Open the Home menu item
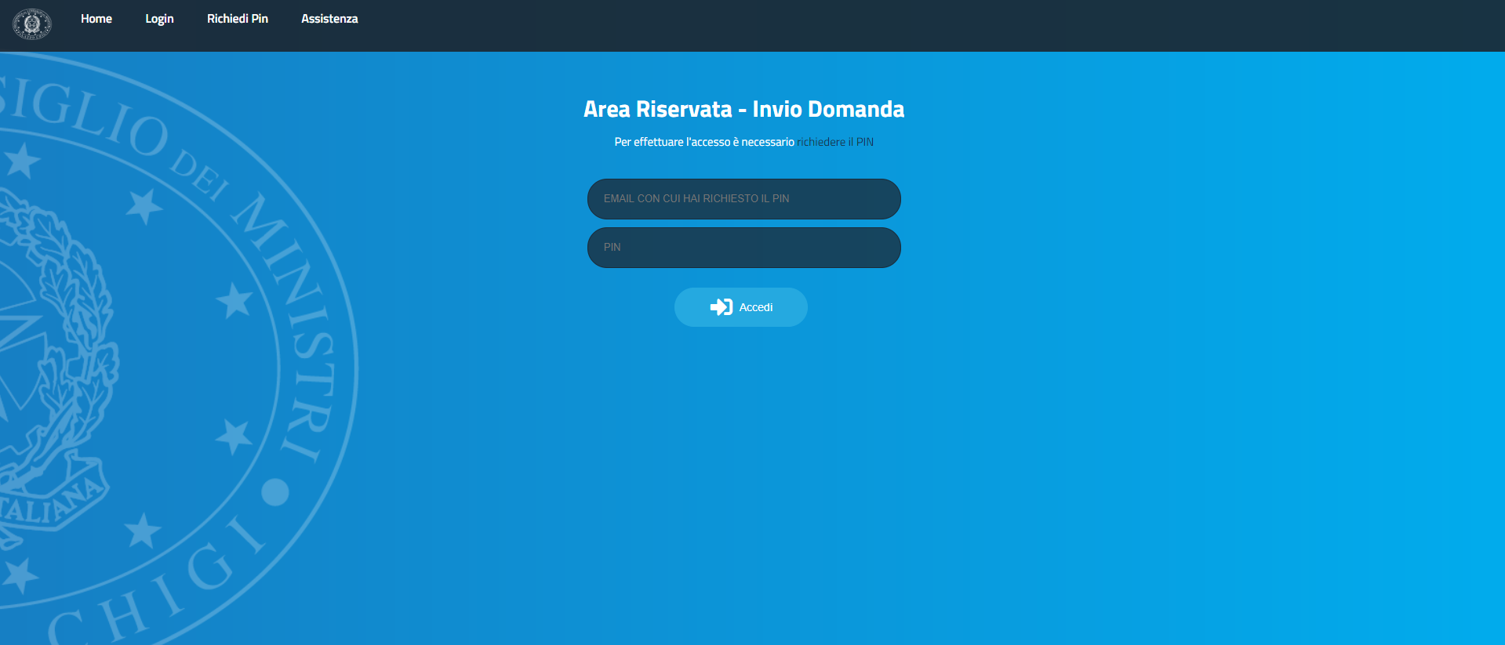This screenshot has width=1505, height=645. [x=96, y=19]
